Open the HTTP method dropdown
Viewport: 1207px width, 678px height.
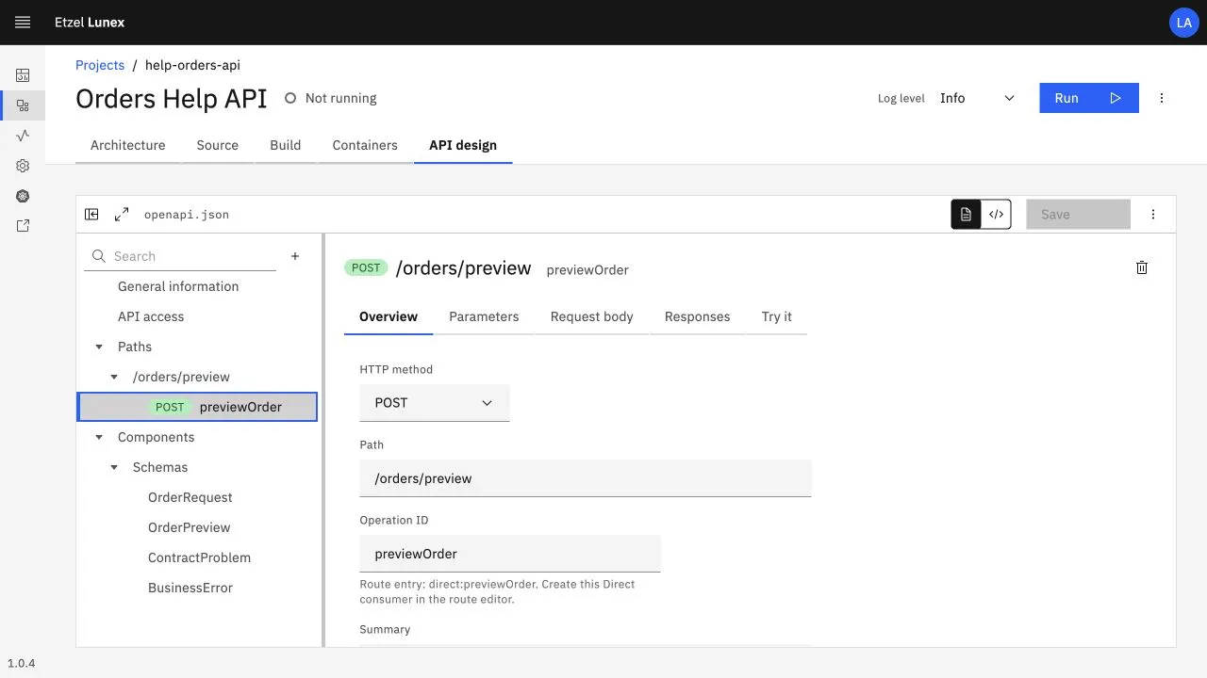pos(435,403)
